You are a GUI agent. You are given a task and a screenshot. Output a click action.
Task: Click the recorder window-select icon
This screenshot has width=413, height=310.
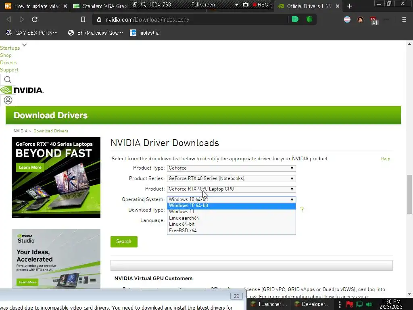pyautogui.click(x=135, y=4)
